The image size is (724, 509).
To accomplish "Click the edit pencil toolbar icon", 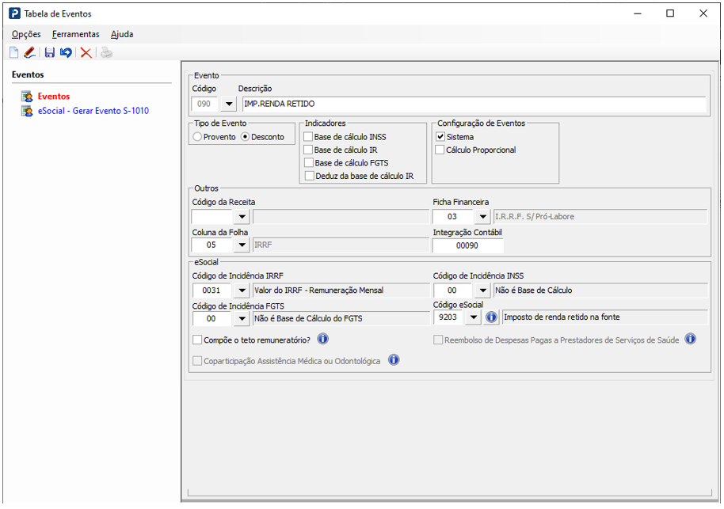I will [29, 53].
